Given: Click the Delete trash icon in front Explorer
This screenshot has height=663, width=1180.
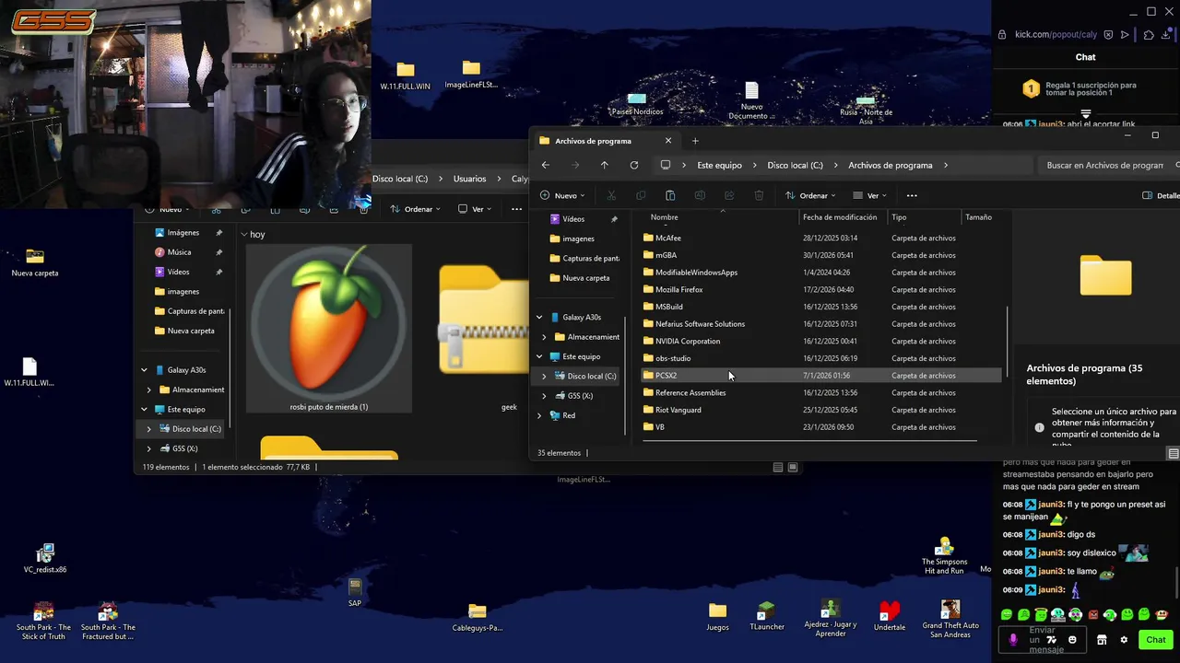Looking at the screenshot, I should pyautogui.click(x=759, y=195).
